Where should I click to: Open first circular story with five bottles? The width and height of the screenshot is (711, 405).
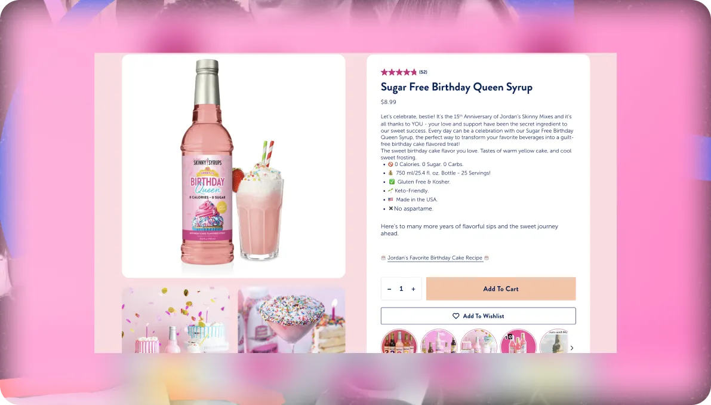coord(399,342)
